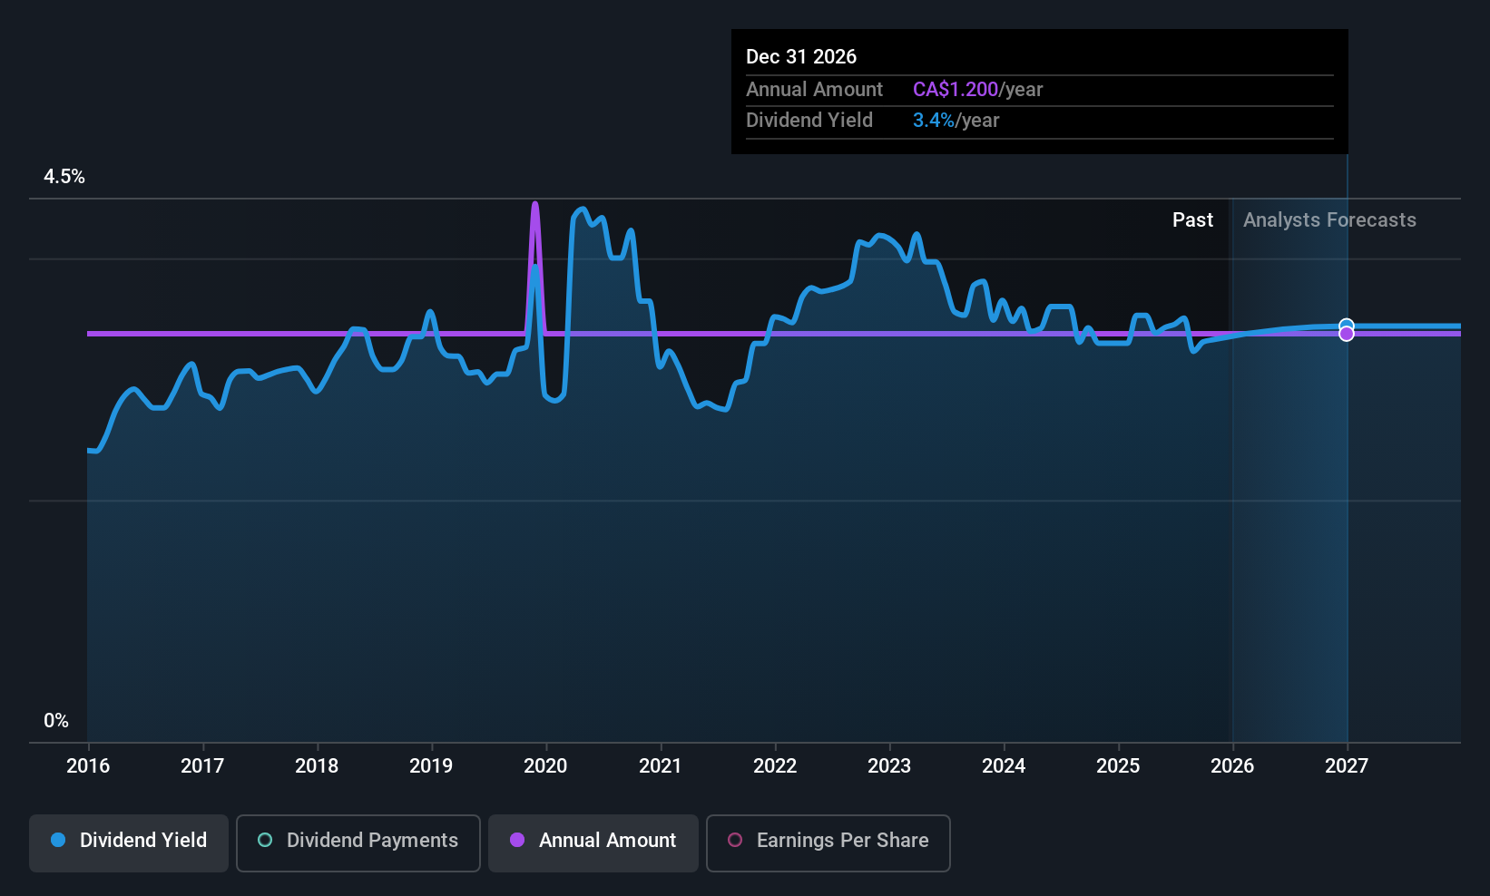Toggle the Dividend Yield legend button
This screenshot has height=896, width=1490.
coord(129,842)
